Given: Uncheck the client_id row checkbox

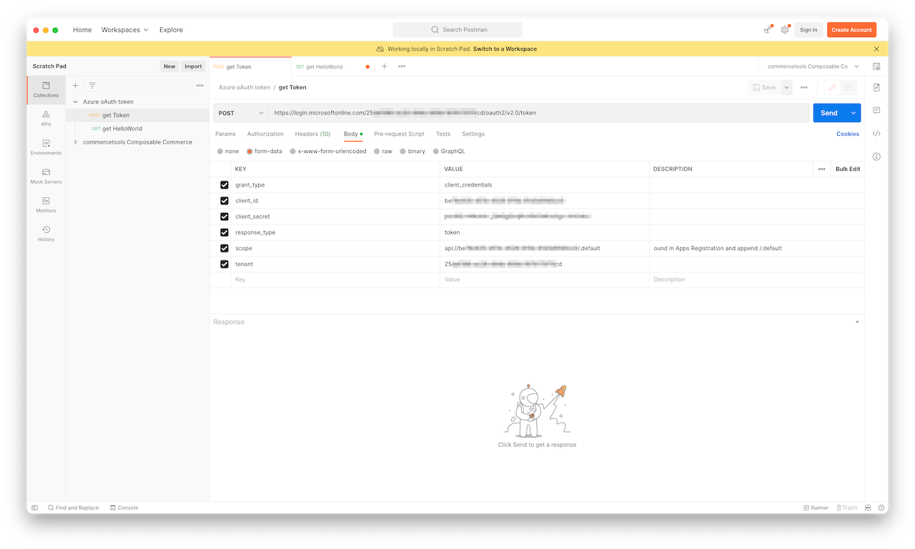Looking at the screenshot, I should (224, 201).
